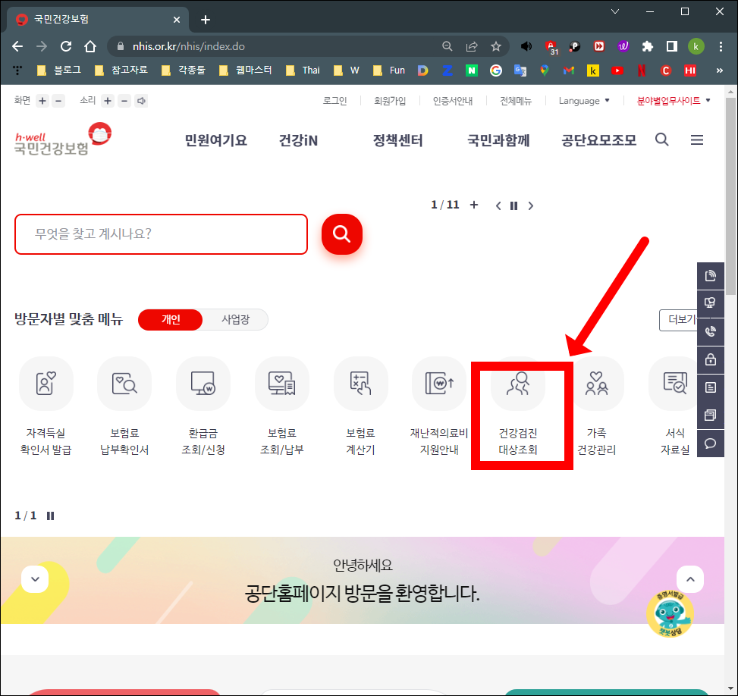
Task: Click the 로그인 link
Action: 334,100
